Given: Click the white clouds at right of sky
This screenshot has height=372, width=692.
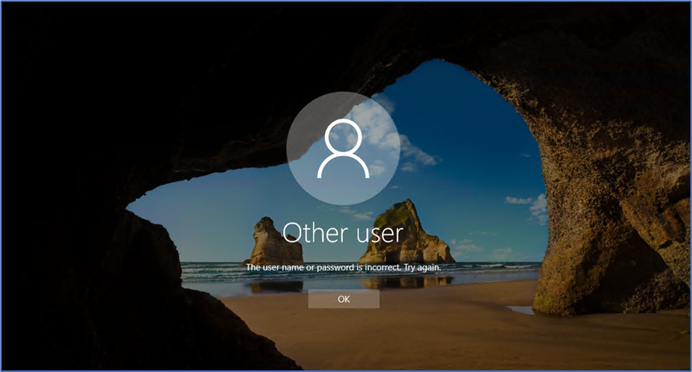Looking at the screenshot, I should pyautogui.click(x=529, y=205).
